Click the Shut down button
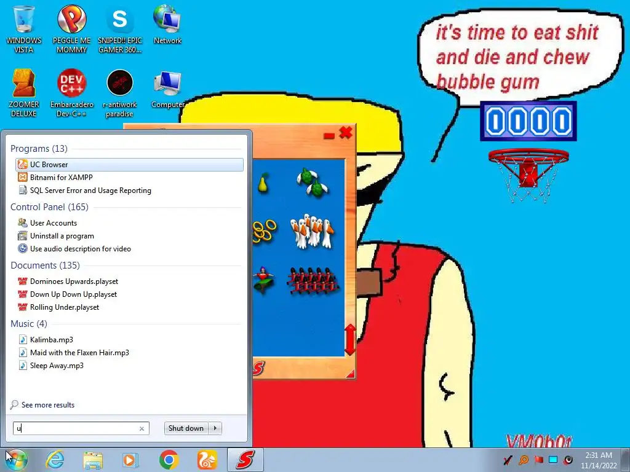Image resolution: width=630 pixels, height=472 pixels. [186, 428]
